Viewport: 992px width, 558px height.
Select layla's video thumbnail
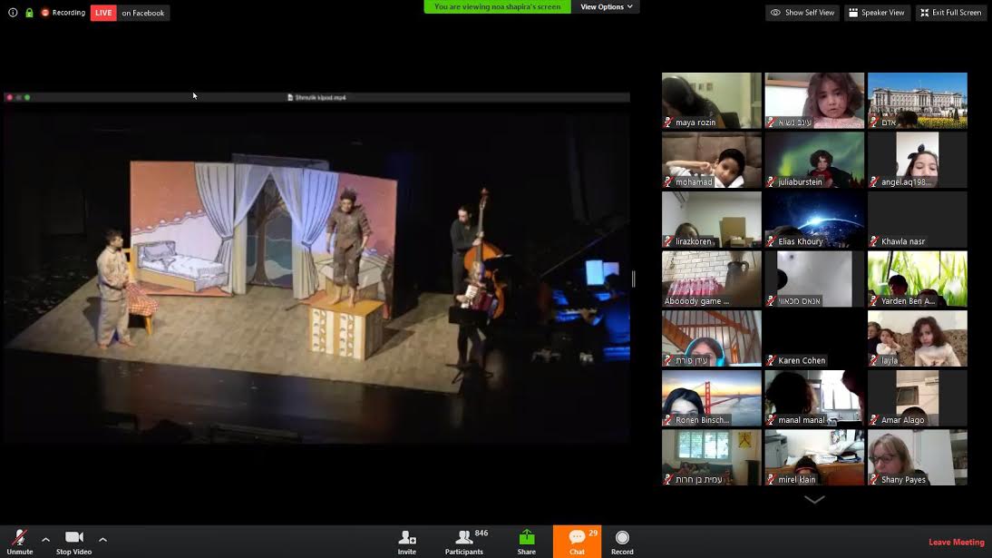point(918,338)
